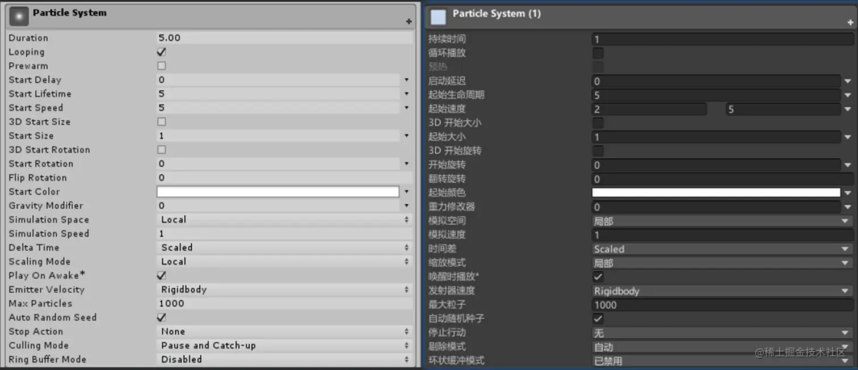The height and width of the screenshot is (370, 858).
Task: Enable the 3D 开始旋转 checkbox
Action: point(598,151)
